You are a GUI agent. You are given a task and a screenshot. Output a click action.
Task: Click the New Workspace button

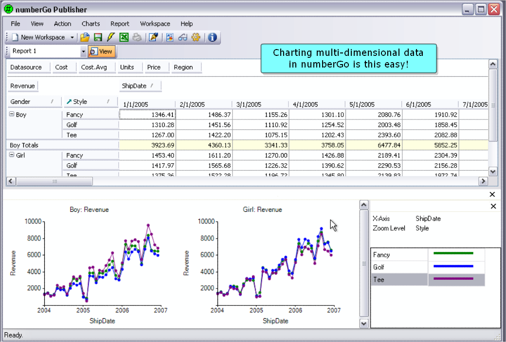pos(39,37)
